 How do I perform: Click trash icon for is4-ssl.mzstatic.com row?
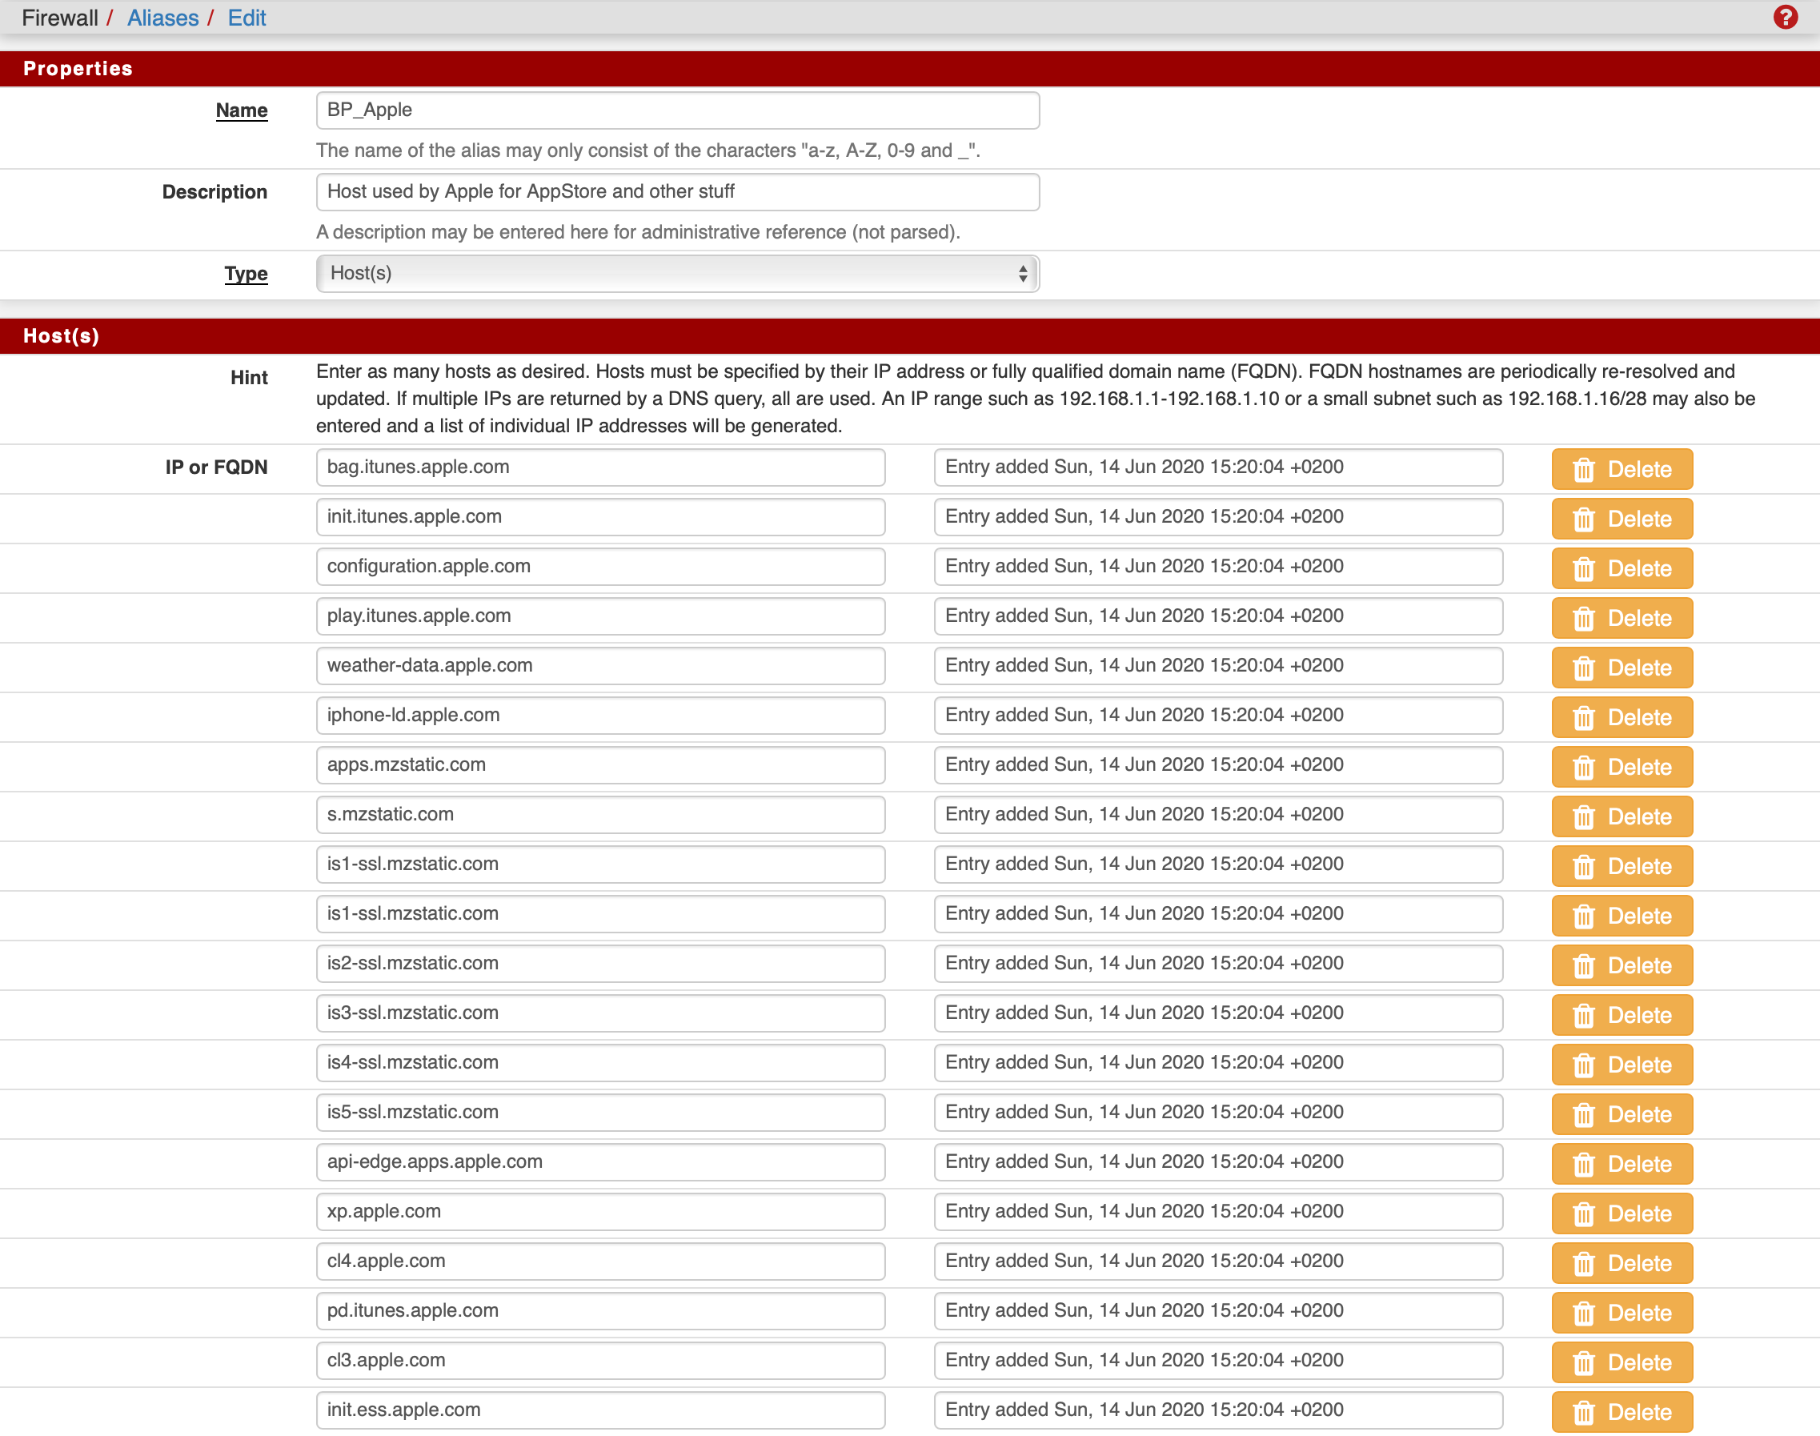click(1584, 1065)
